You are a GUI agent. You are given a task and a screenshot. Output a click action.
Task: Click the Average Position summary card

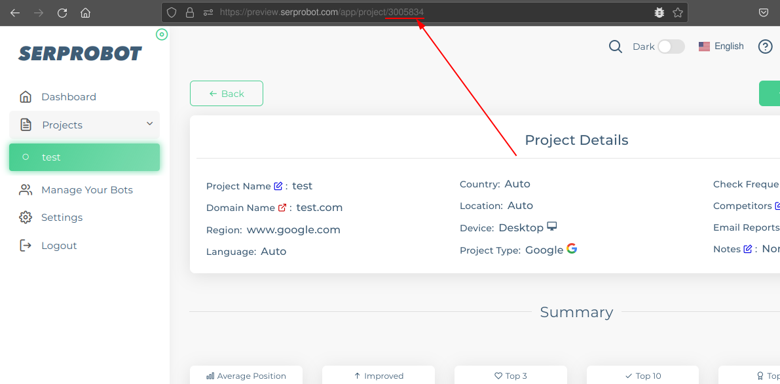[x=246, y=375]
